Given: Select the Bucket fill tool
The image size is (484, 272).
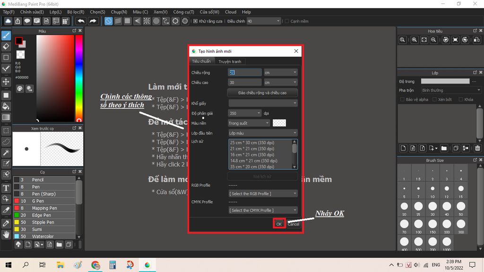Looking at the screenshot, I should 6,106.
